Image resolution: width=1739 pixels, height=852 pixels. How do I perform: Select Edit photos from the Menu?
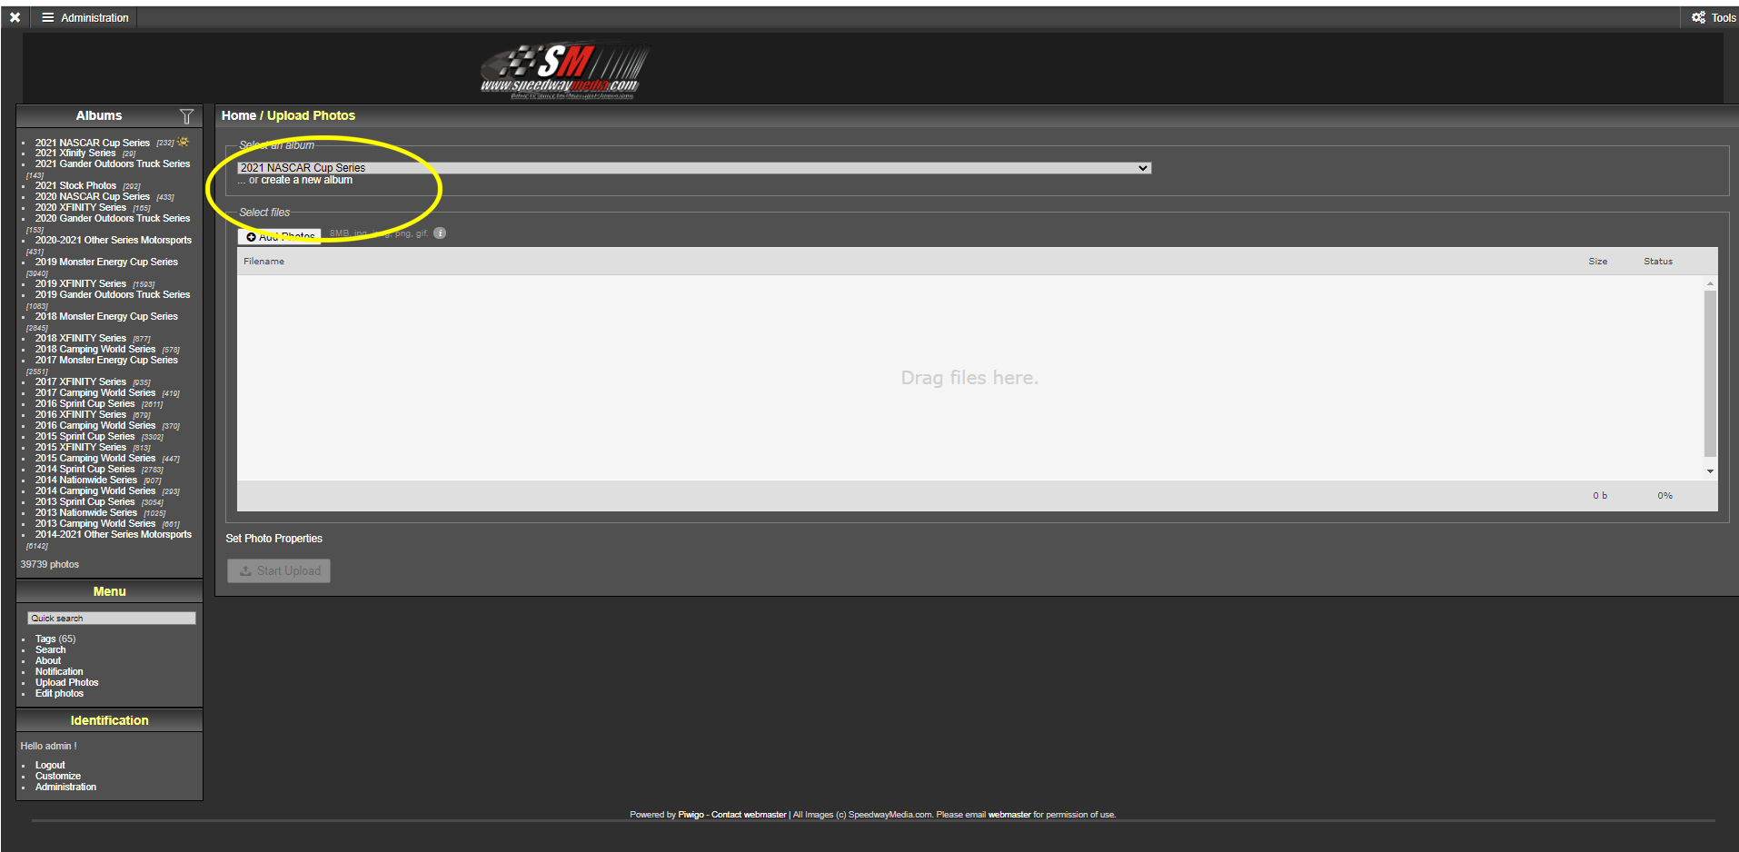point(59,693)
